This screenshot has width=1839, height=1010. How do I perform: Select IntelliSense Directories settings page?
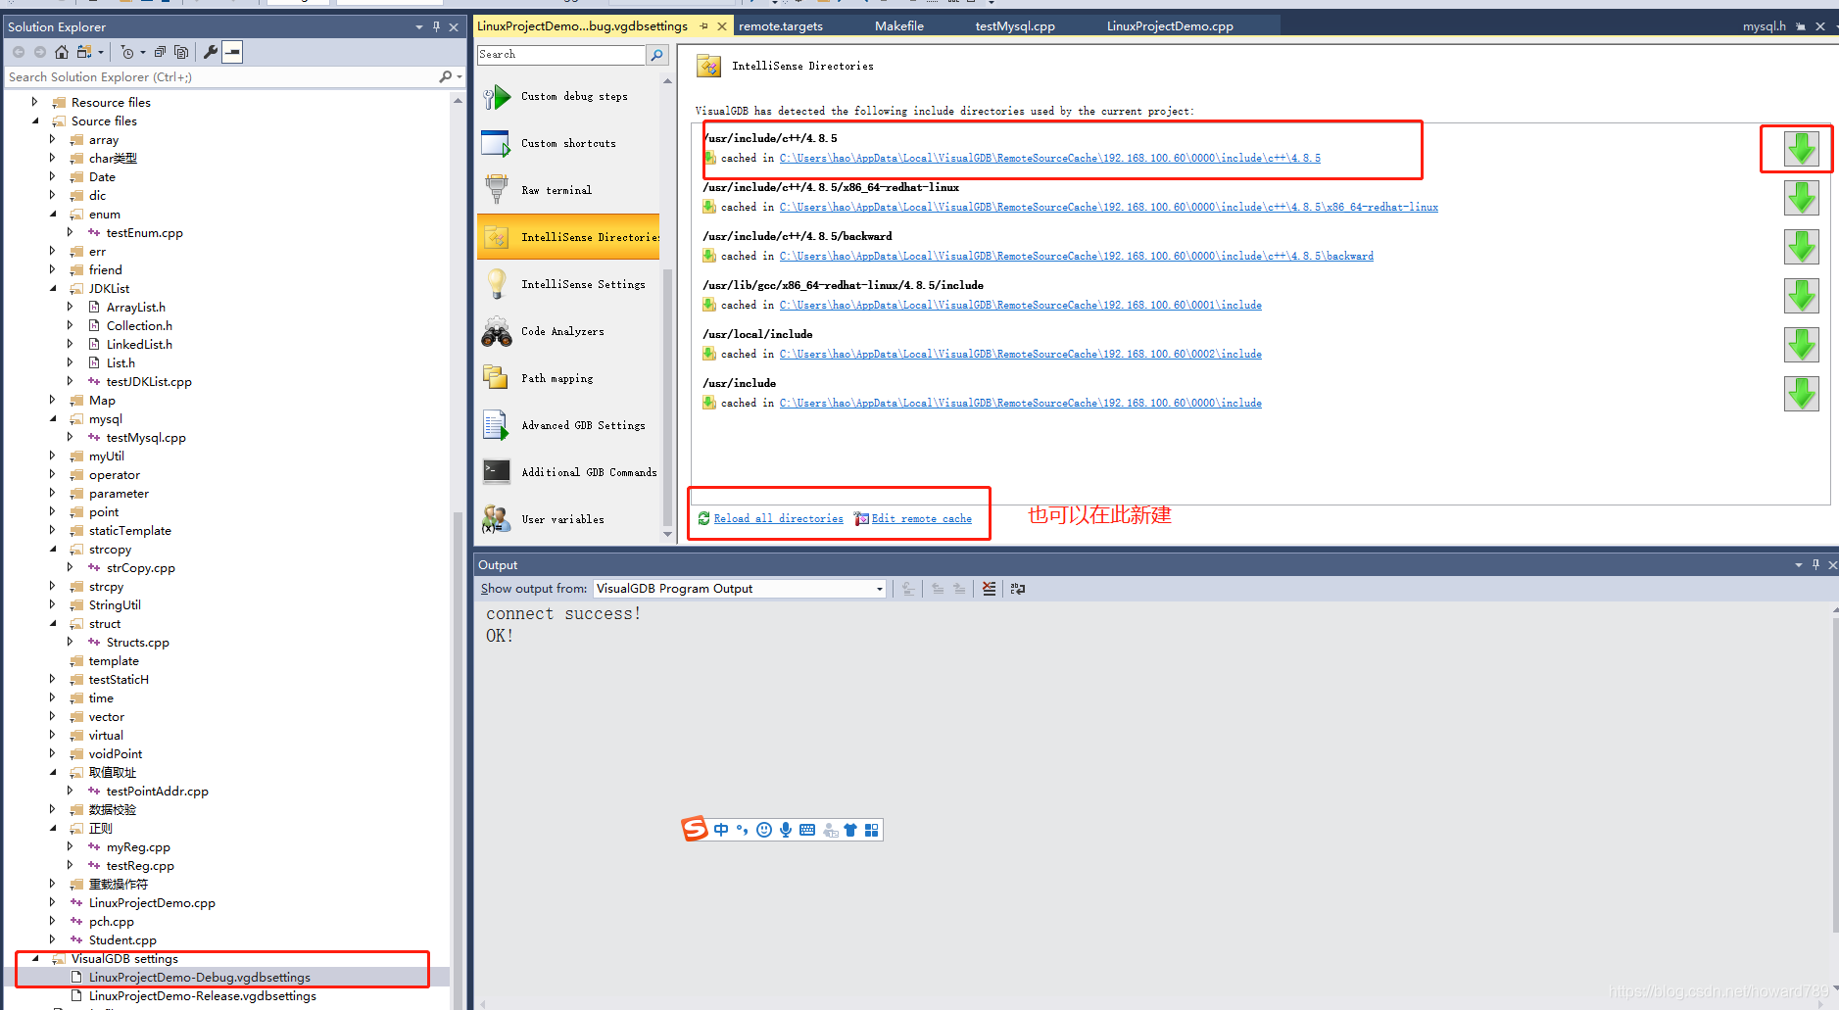point(568,237)
